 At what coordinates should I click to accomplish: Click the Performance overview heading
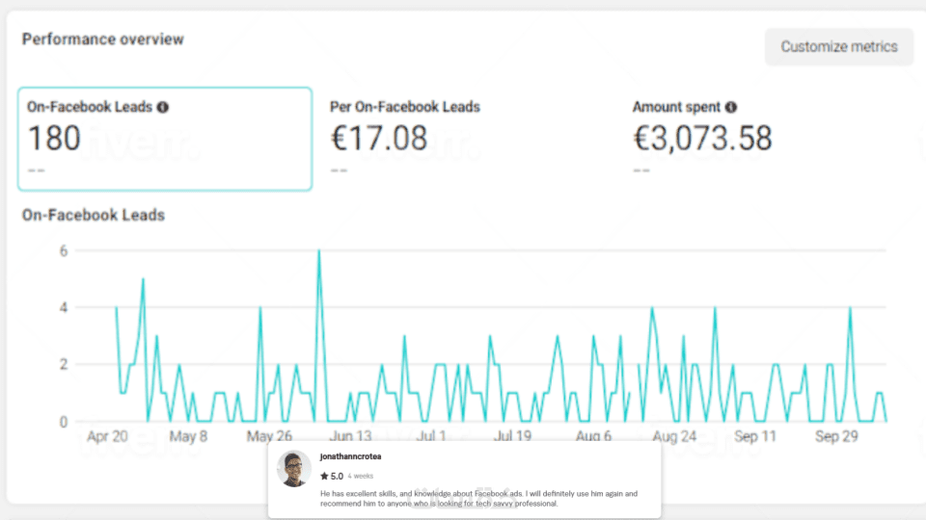(x=103, y=39)
